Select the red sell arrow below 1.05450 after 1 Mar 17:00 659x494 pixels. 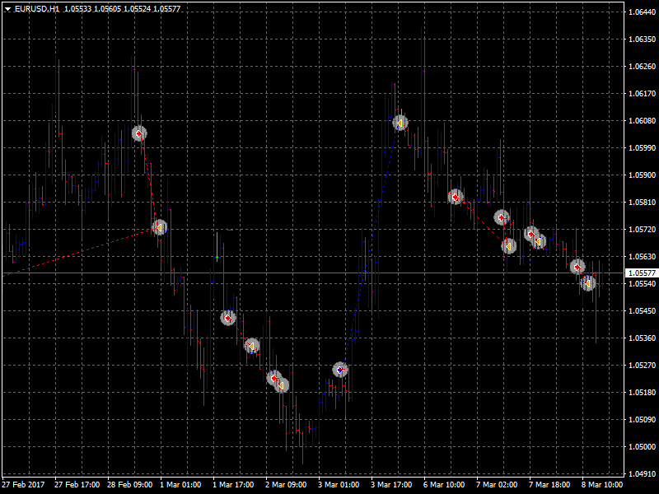[228, 318]
